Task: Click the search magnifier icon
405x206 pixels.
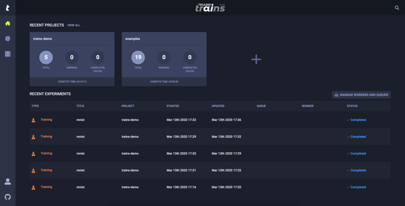Action: point(397,8)
